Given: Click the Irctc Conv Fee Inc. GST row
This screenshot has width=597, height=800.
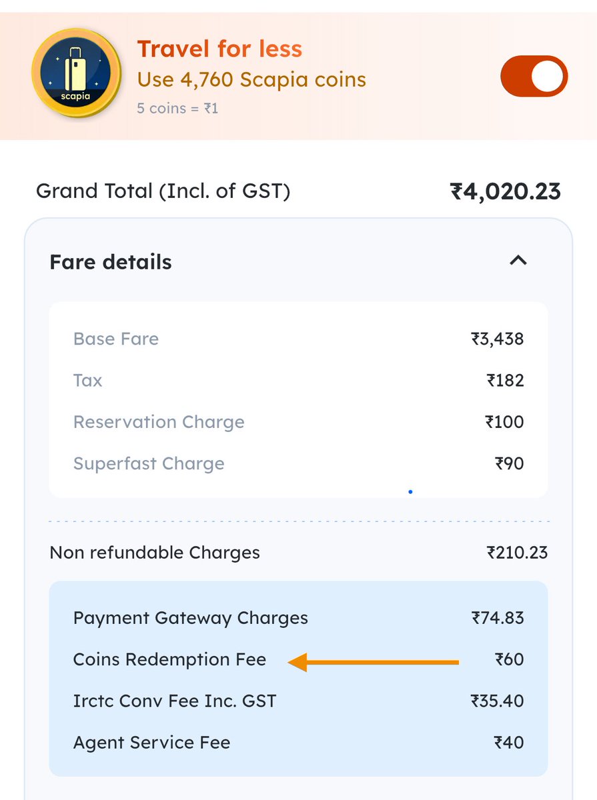Looking at the screenshot, I should click(x=297, y=701).
